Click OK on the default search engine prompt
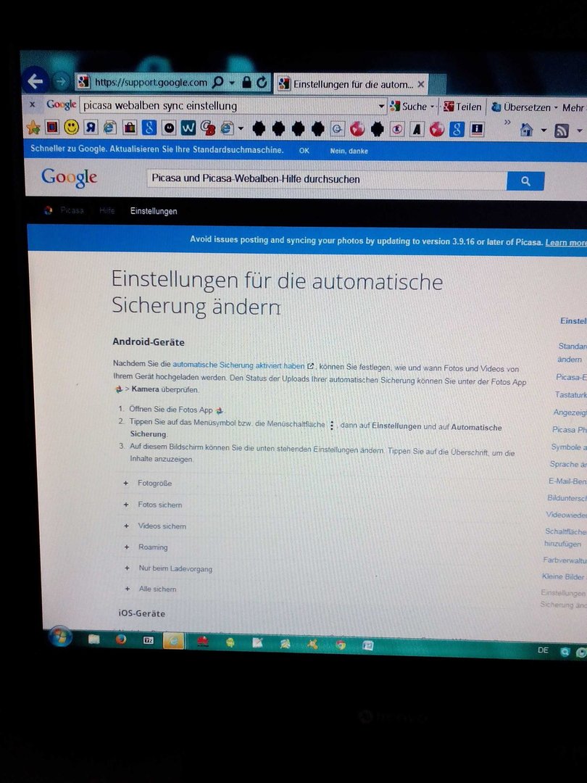 304,150
